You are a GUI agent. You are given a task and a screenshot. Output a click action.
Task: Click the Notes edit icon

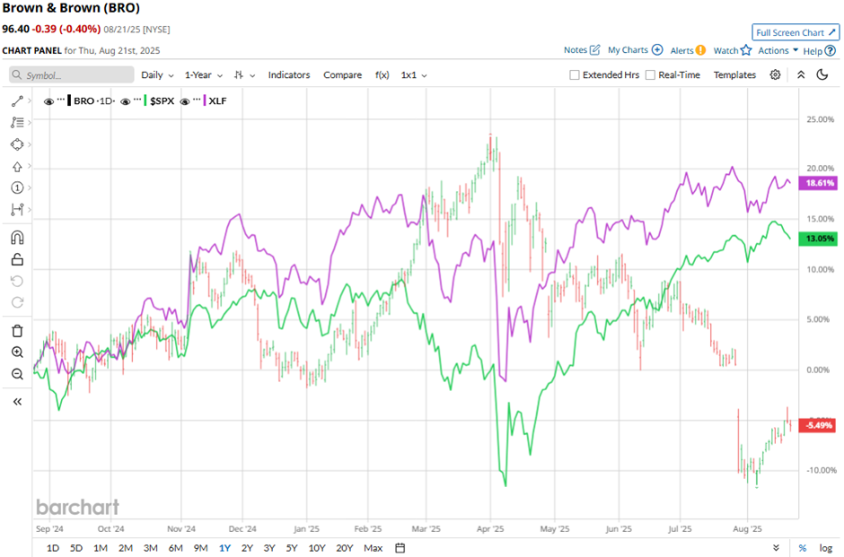pyautogui.click(x=594, y=50)
